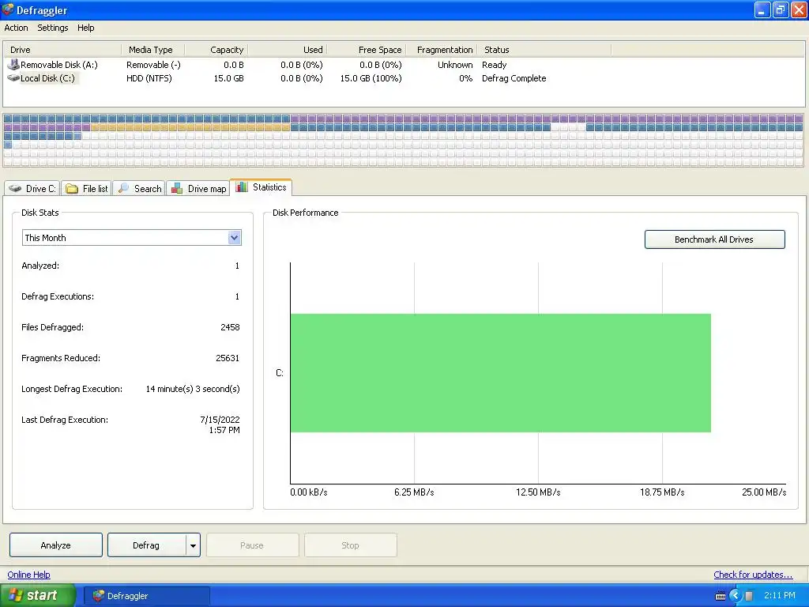This screenshot has width=809, height=607.
Task: Click the Removable Disk (A:) drive icon
Action: (13, 65)
